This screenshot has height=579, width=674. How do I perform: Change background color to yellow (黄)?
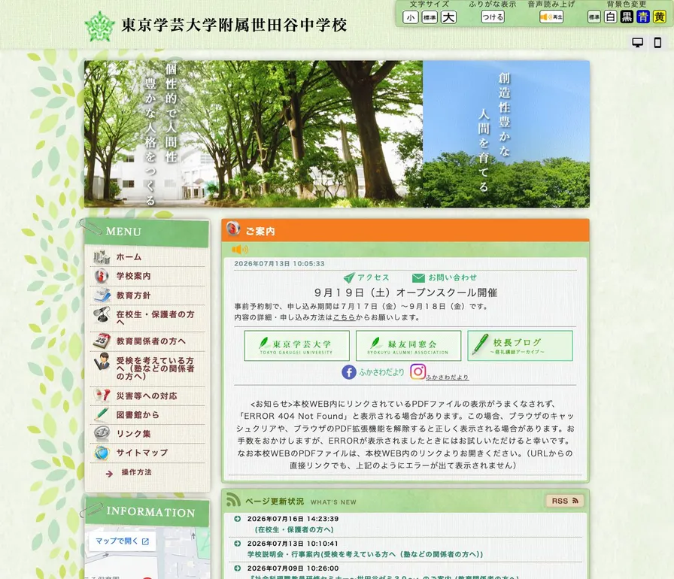pos(660,17)
